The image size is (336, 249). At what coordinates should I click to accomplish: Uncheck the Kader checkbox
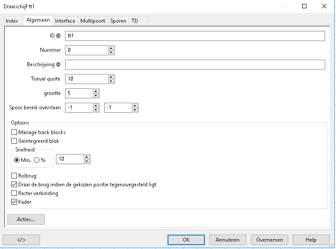[14, 202]
